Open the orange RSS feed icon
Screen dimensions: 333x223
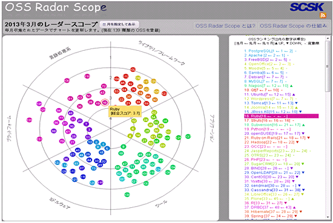click(x=323, y=15)
